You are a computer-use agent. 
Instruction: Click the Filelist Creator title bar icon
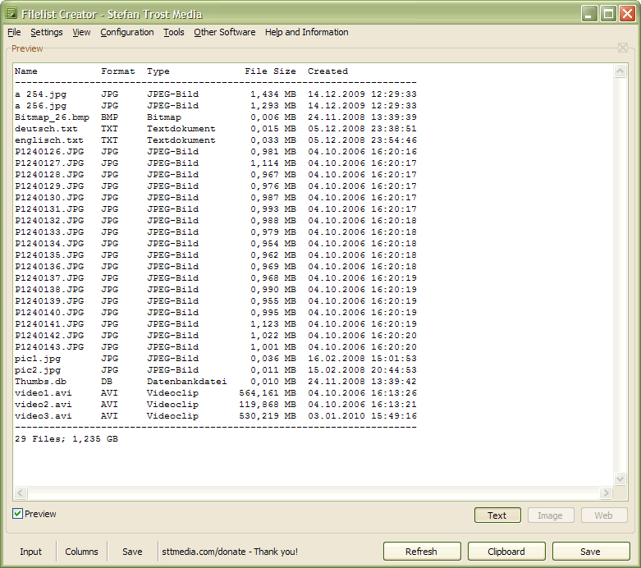click(11, 13)
